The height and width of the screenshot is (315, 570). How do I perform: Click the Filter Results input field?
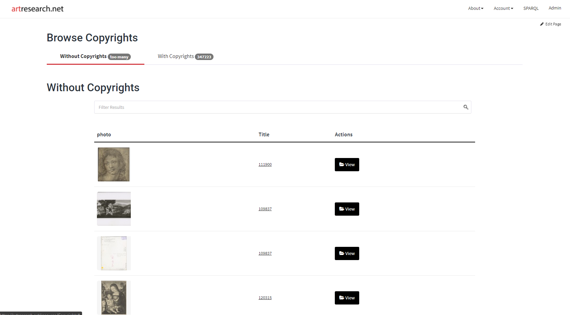pyautogui.click(x=237, y=107)
